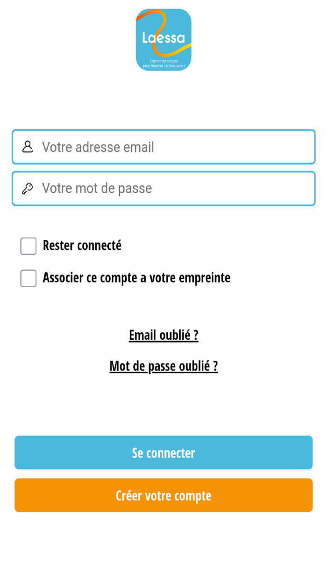Click the person icon in the email field
The width and height of the screenshot is (327, 582).
(28, 146)
